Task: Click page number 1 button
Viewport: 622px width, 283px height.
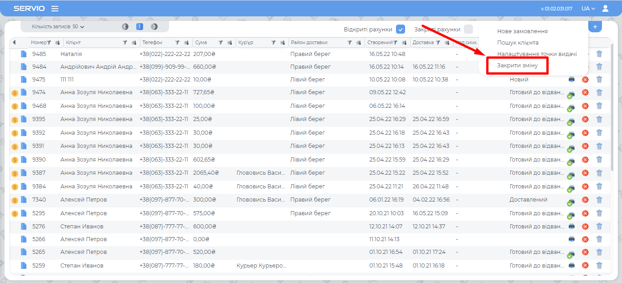Action: [x=140, y=27]
